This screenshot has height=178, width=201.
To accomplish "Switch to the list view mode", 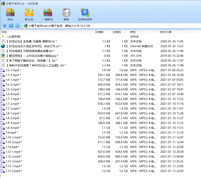I will coord(17,26).
